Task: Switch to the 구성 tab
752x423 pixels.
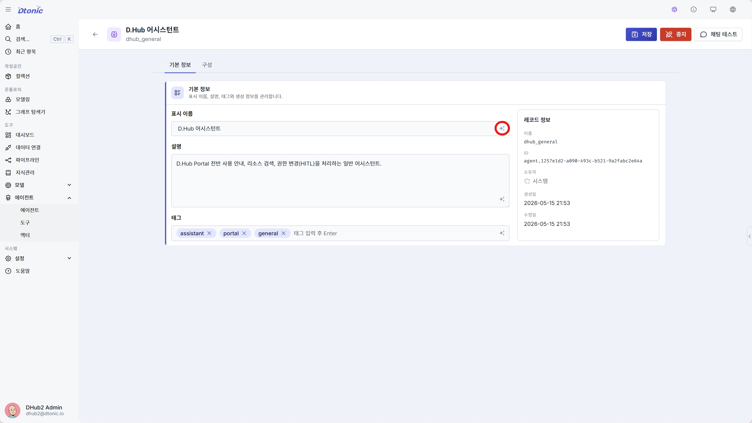Action: [x=207, y=65]
